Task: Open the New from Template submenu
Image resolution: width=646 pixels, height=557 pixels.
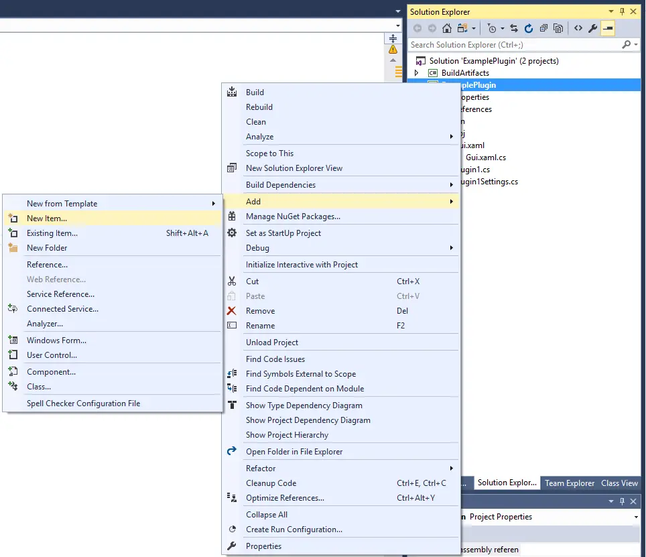Action: coord(113,204)
